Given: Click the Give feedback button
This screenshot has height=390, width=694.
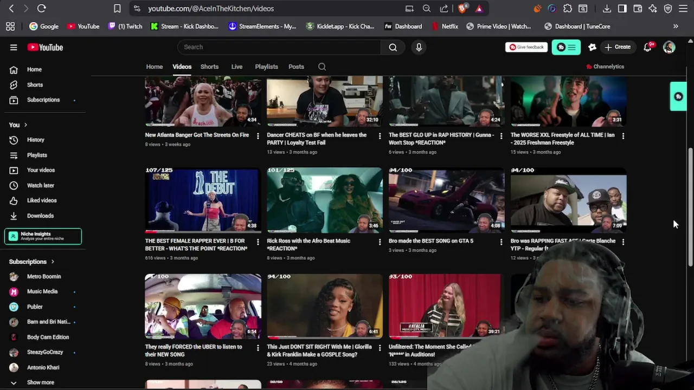Looking at the screenshot, I should click(526, 47).
